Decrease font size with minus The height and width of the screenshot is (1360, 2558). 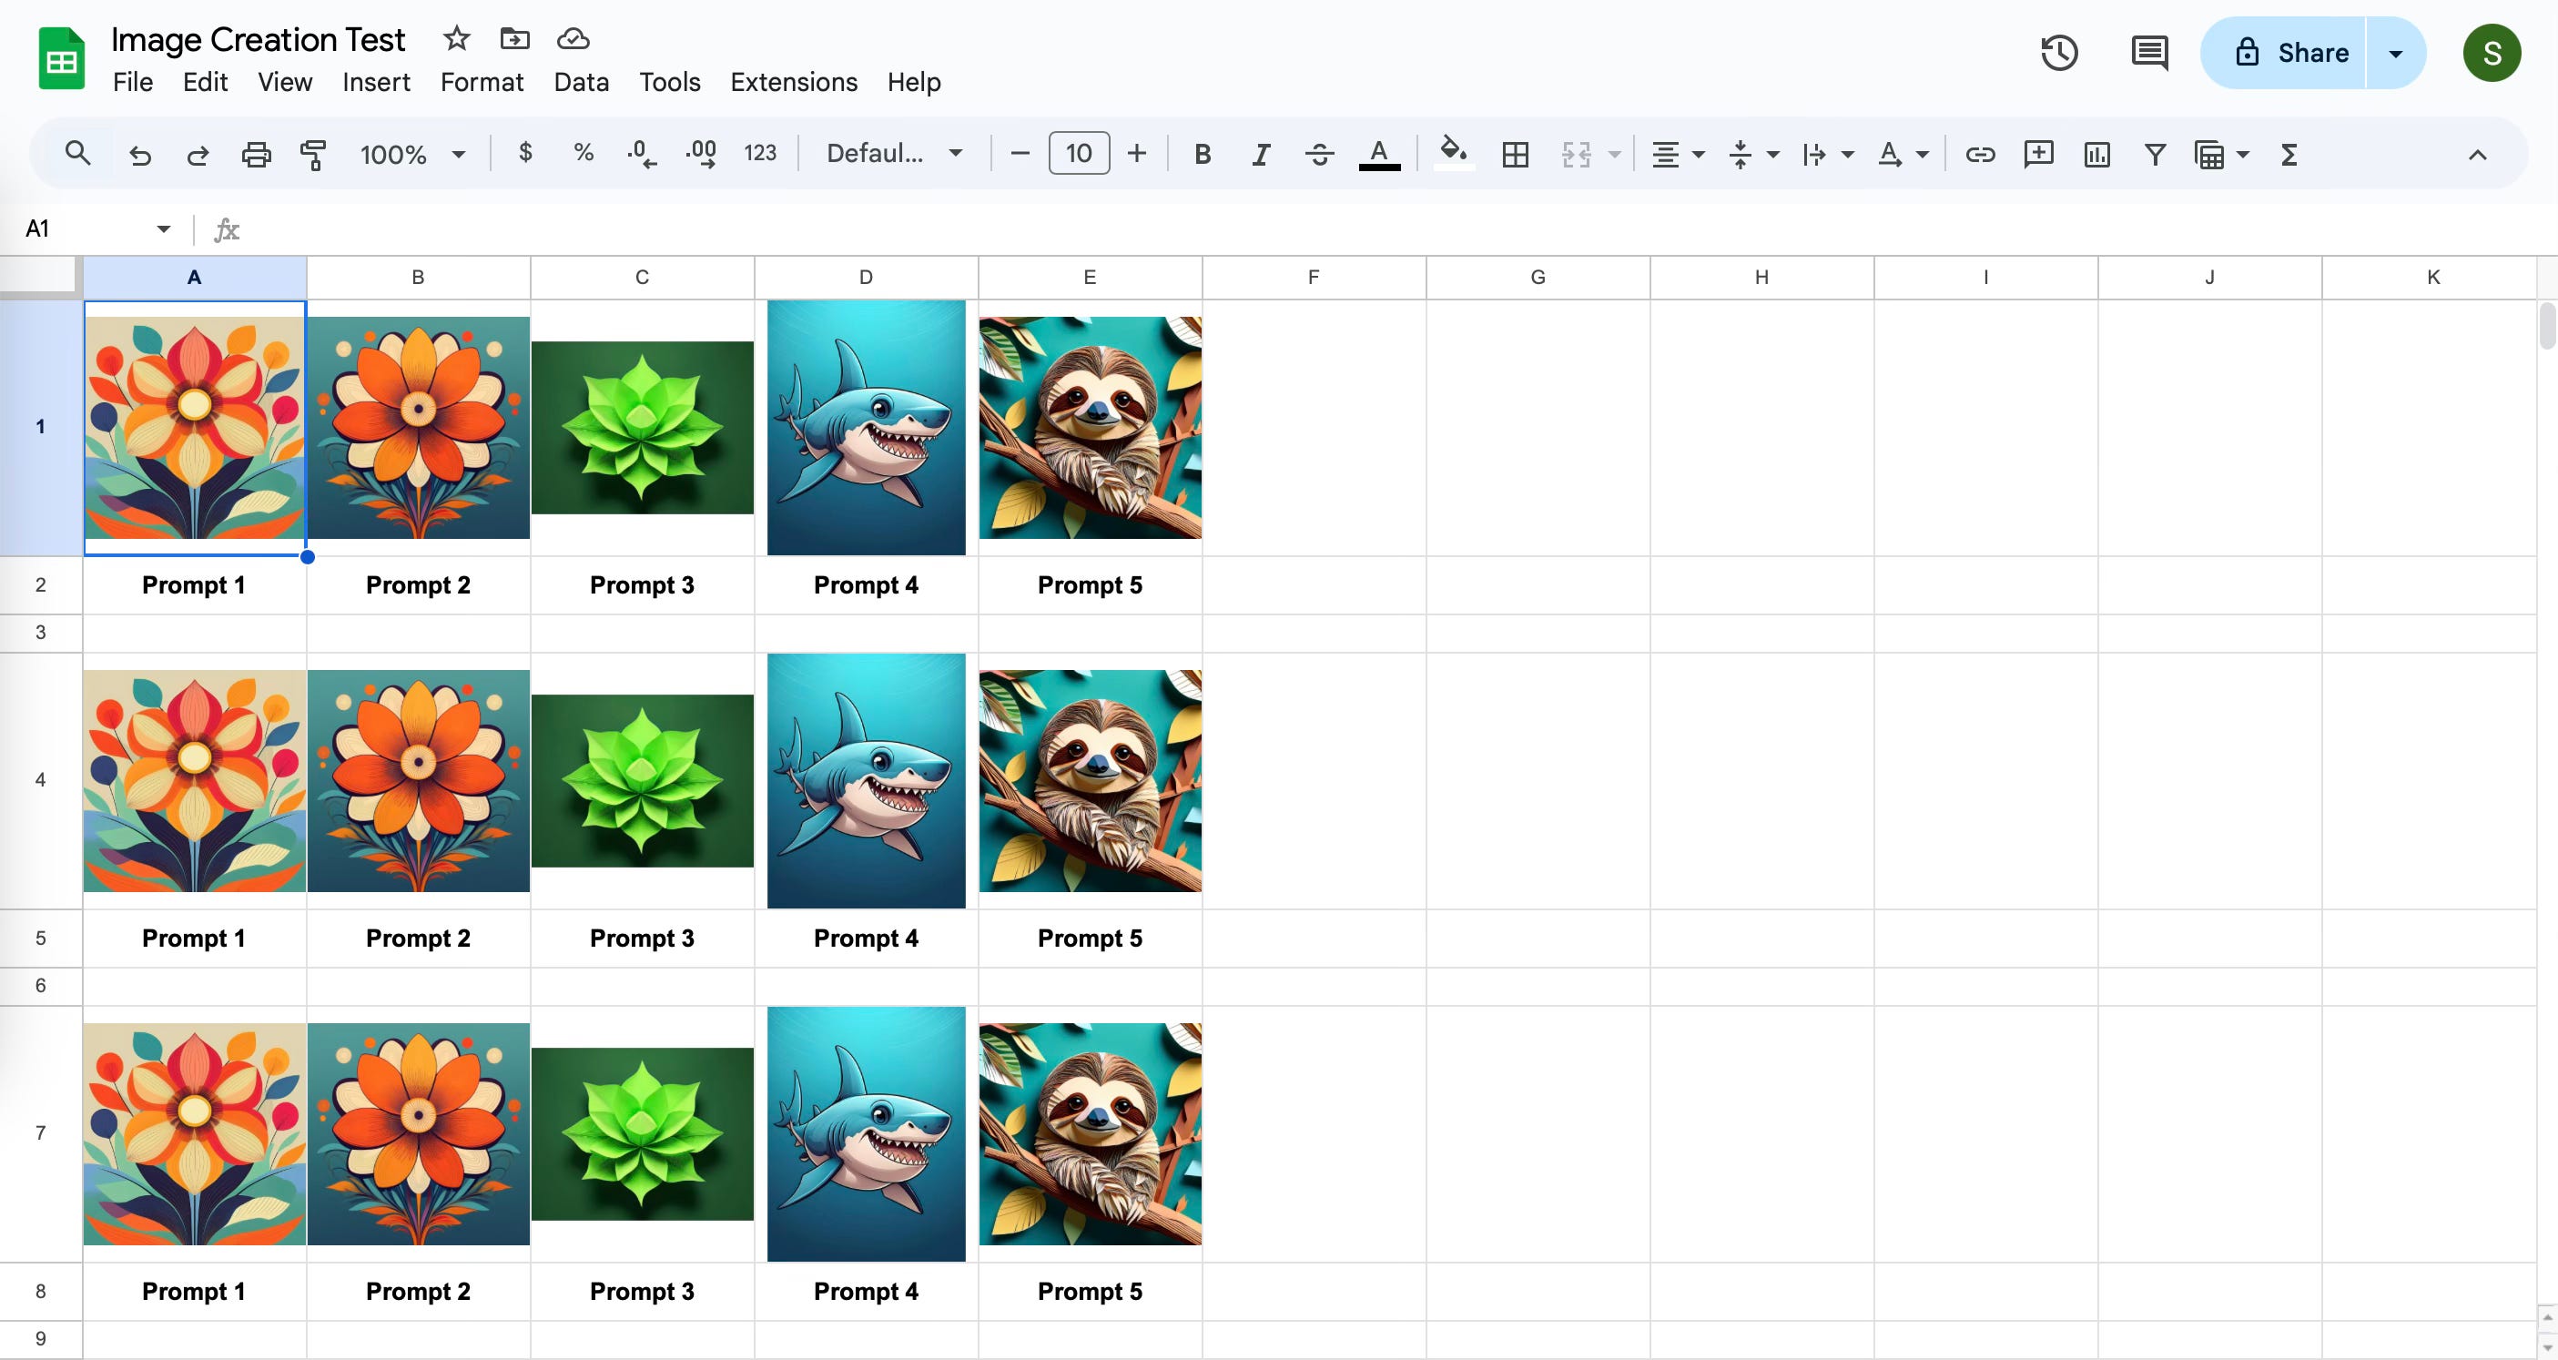click(x=1020, y=154)
